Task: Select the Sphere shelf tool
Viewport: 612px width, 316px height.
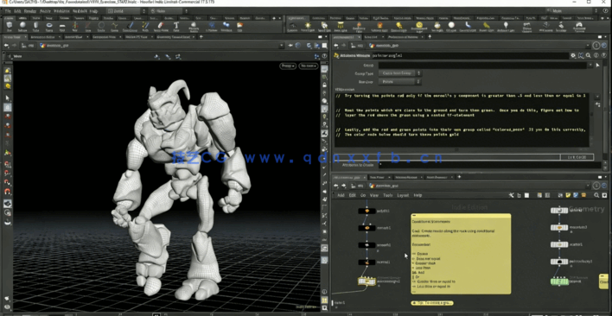Action: click(x=22, y=26)
